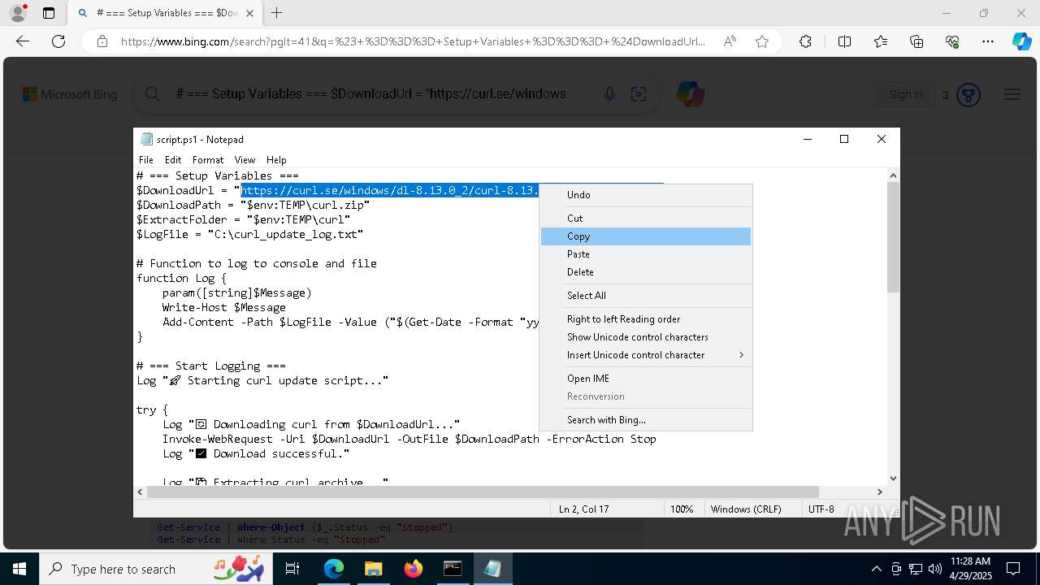Click UTF-8 in Notepad status bar

pyautogui.click(x=821, y=509)
